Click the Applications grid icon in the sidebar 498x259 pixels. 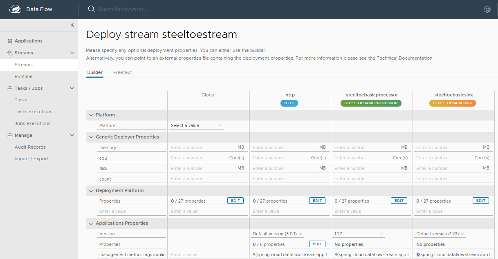(9, 40)
